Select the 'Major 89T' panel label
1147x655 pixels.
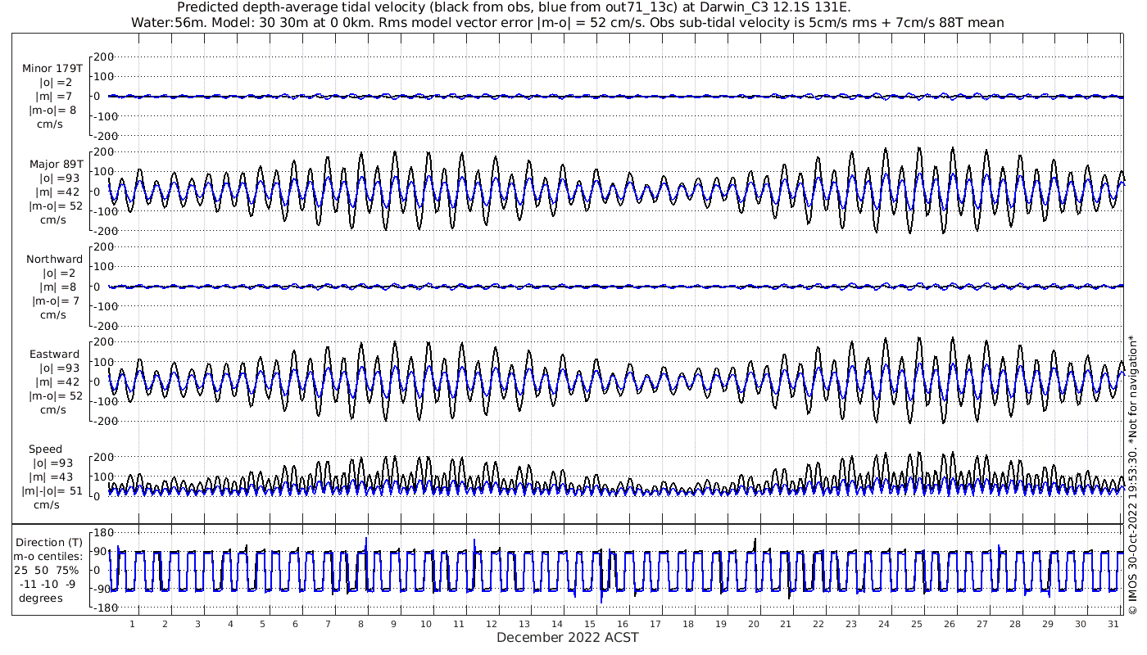[56, 164]
